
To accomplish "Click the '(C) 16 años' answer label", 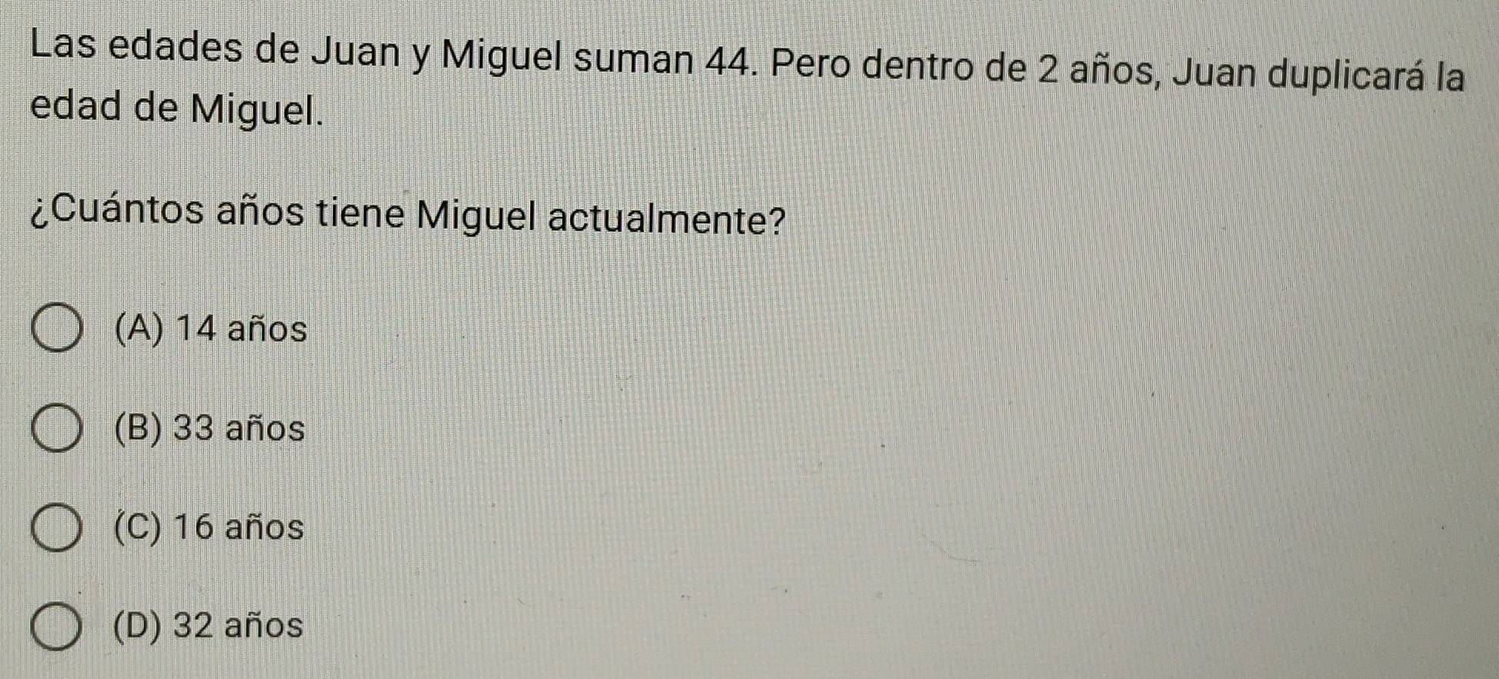I will click(208, 528).
